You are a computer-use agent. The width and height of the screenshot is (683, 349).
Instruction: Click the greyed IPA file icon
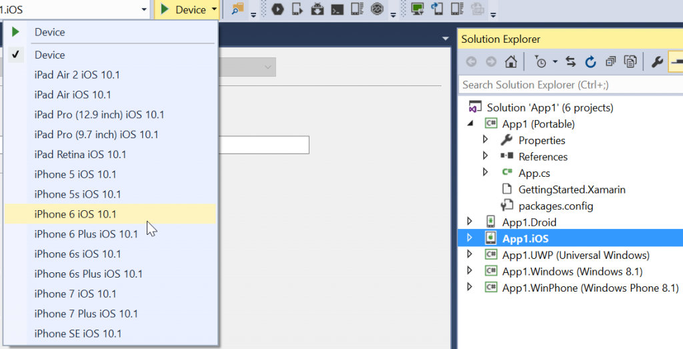[478, 9]
